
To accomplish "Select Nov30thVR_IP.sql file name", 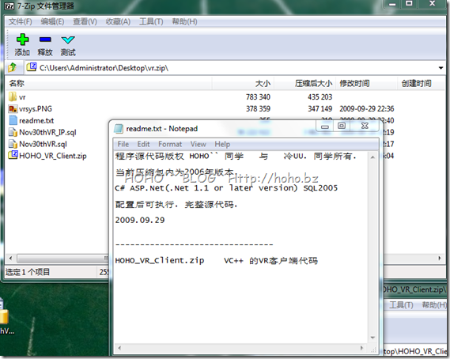I will [x=47, y=132].
